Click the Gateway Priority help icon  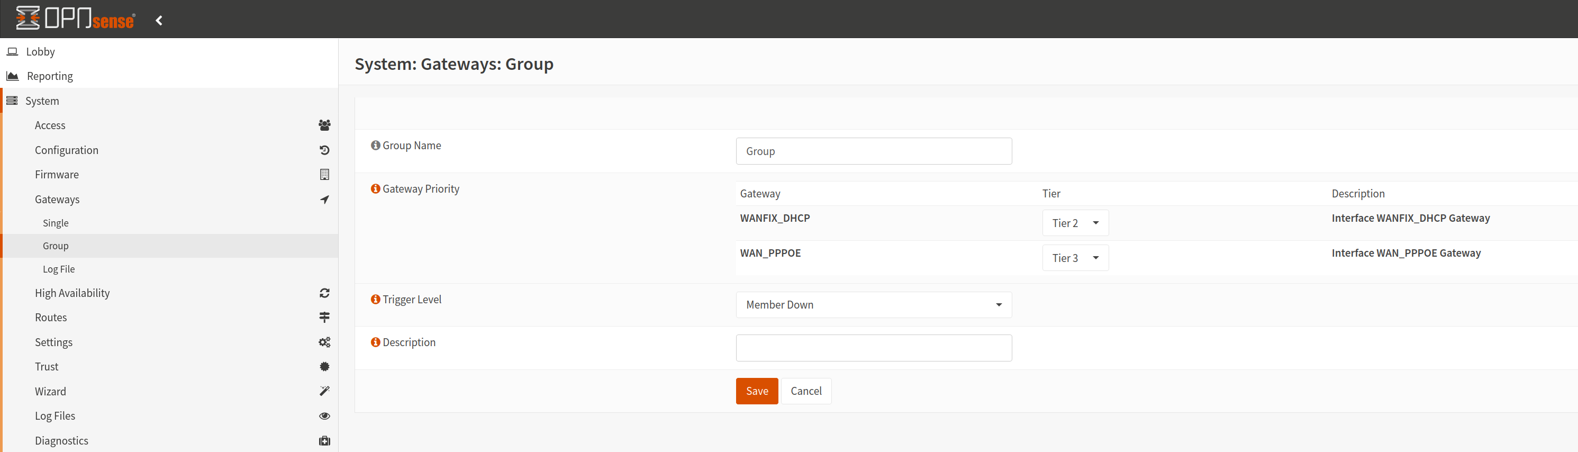tap(375, 188)
